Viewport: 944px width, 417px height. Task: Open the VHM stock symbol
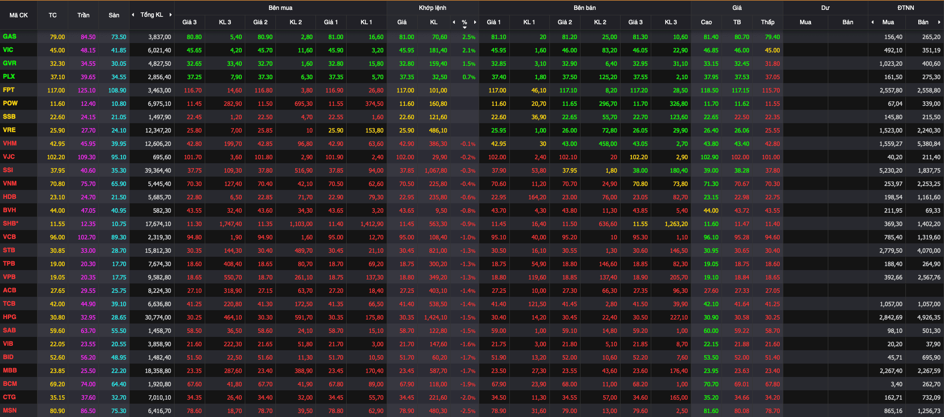pos(9,143)
